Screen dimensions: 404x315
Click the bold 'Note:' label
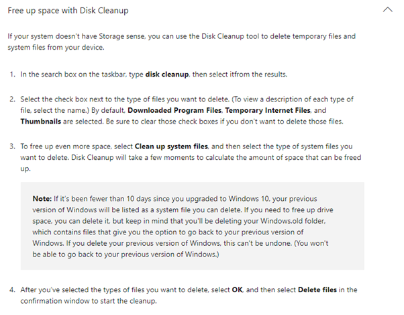[42, 199]
